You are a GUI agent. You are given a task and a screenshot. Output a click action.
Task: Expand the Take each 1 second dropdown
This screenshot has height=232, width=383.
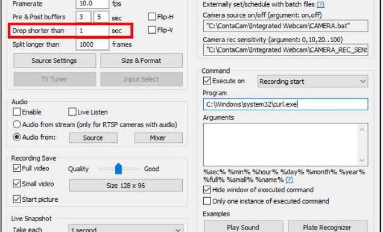(x=126, y=229)
